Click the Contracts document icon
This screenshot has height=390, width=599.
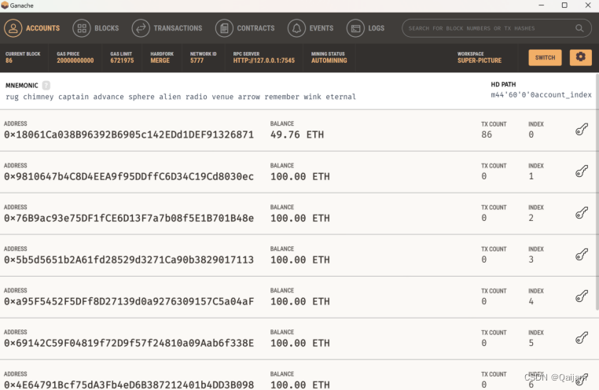[224, 28]
